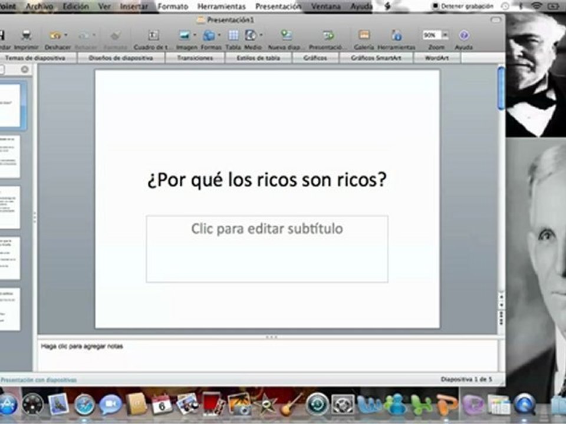The image size is (566, 424).
Task: Select the fourth slide thumbnail
Action: tap(10, 258)
